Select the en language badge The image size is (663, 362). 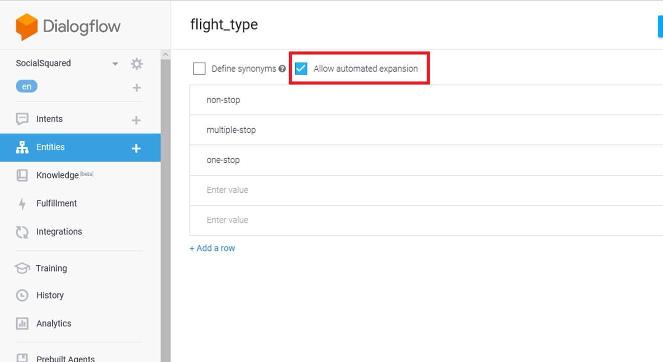point(27,87)
